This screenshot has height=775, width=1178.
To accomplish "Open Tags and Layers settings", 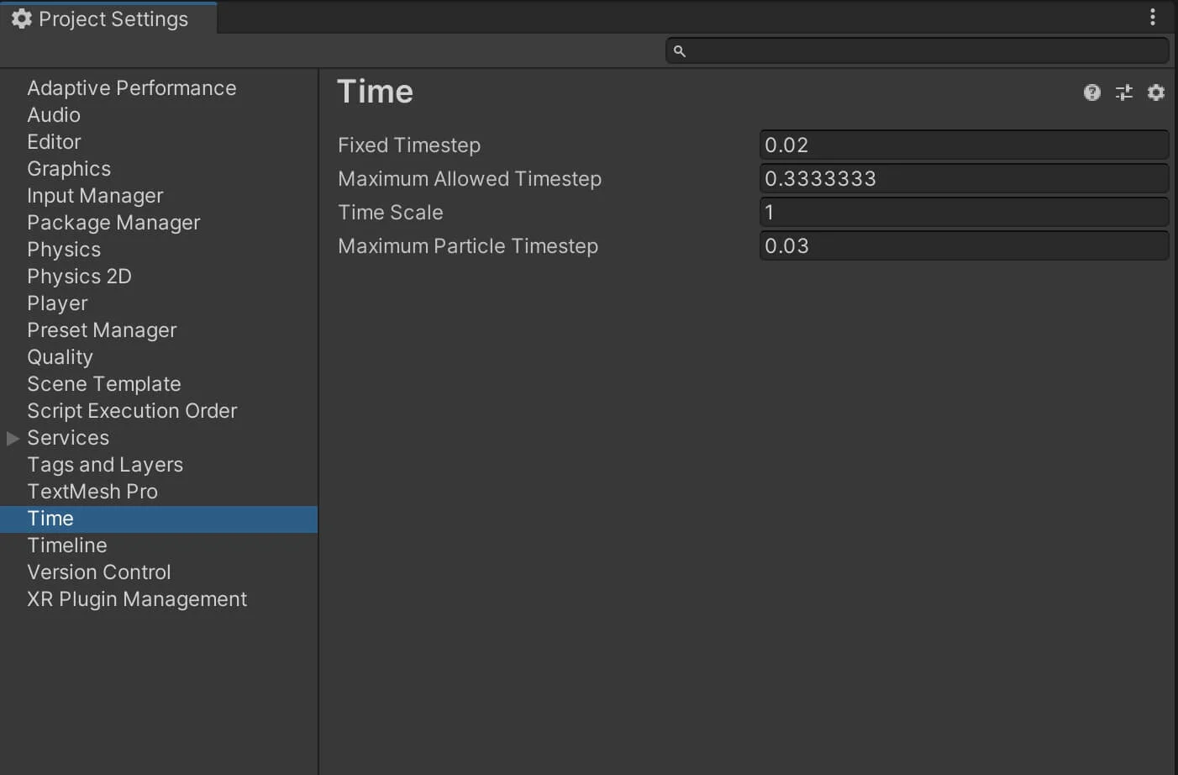I will point(105,465).
